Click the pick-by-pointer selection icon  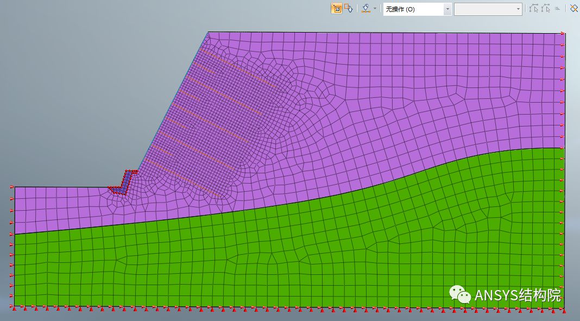click(349, 9)
